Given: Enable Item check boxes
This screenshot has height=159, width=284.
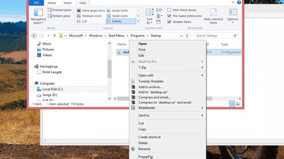Looking at the screenshot, I should tap(169, 10).
